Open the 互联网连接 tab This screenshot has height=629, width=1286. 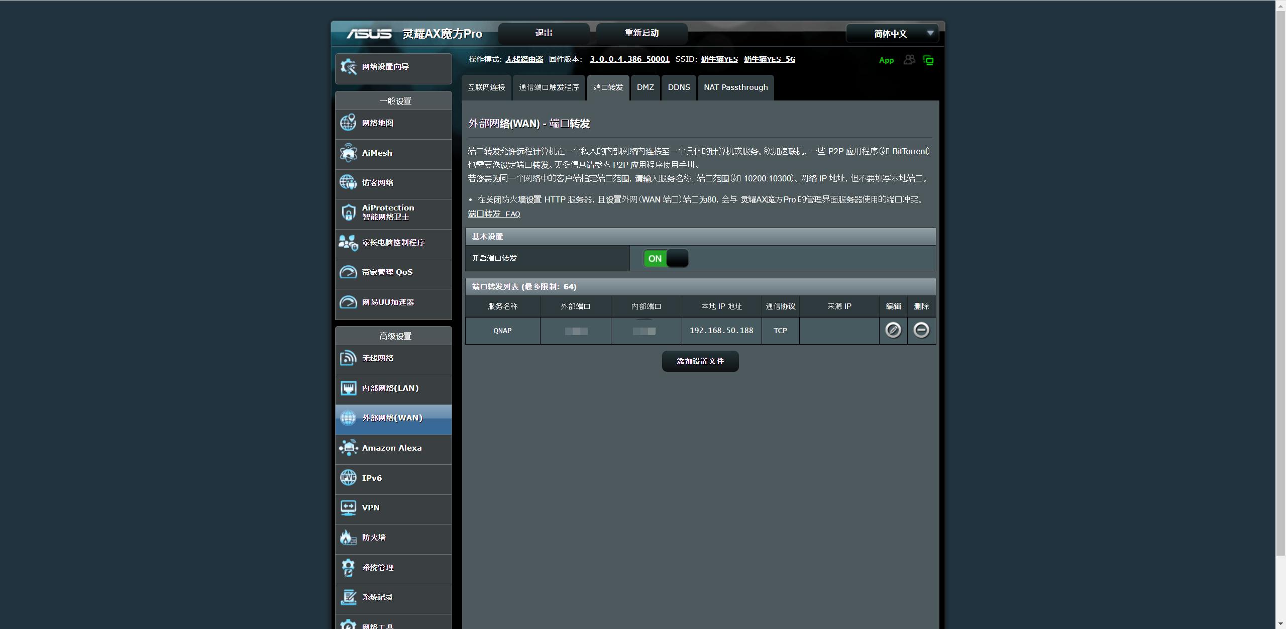click(x=486, y=87)
